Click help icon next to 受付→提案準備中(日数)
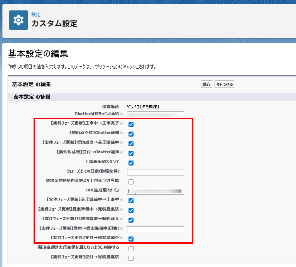Image resolution: width=296 pixels, height=267 pixels. pyautogui.click(x=122, y=229)
